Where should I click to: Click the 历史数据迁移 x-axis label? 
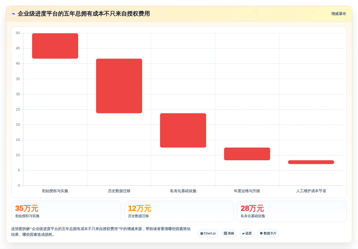coord(119,191)
